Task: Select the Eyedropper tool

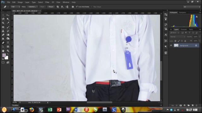Action: [x=8, y=23]
